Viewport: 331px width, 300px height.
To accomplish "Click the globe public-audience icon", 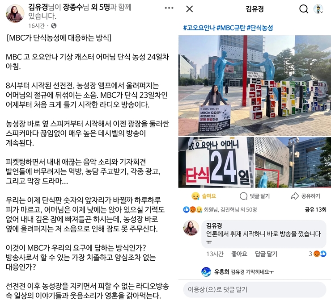I will click(x=54, y=26).
